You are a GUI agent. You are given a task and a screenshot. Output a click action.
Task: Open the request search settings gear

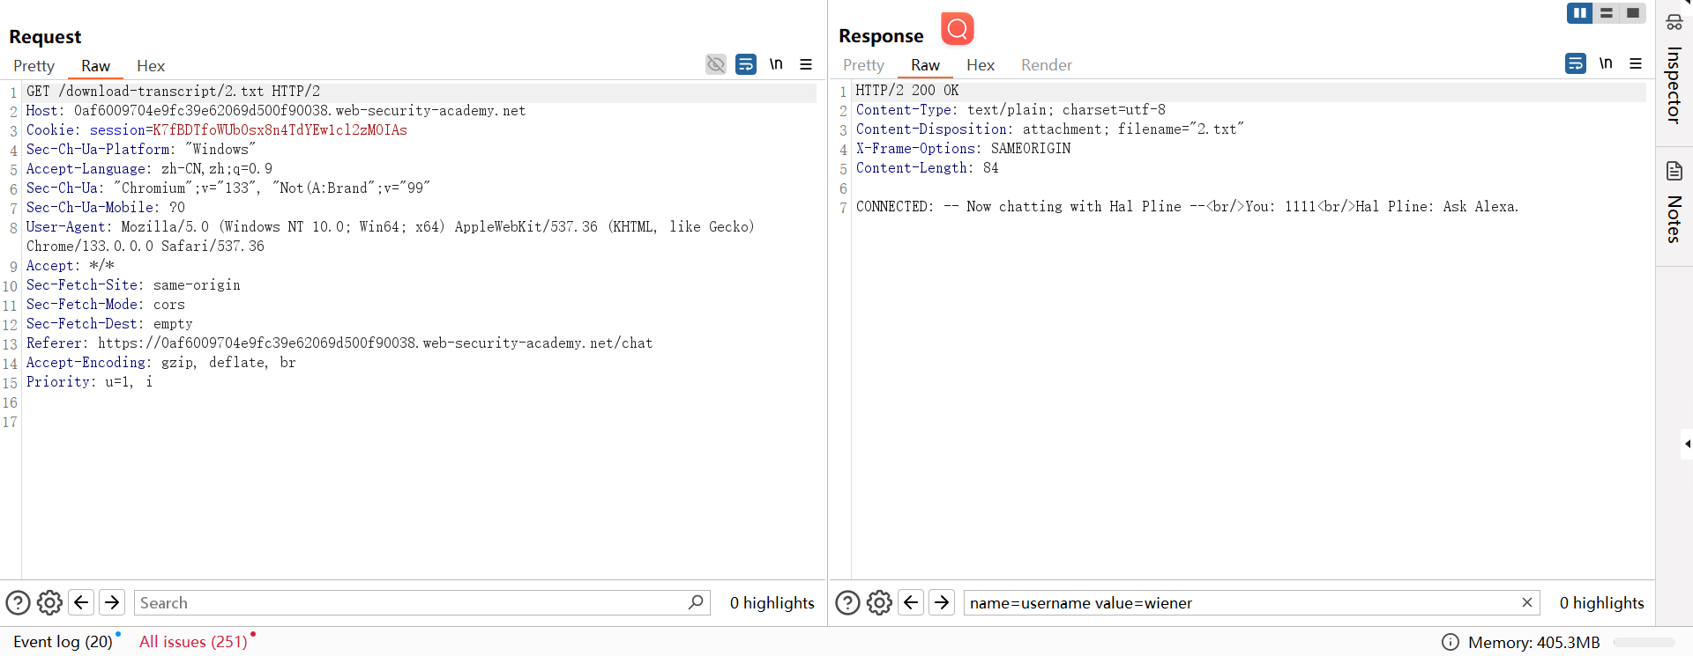[49, 602]
